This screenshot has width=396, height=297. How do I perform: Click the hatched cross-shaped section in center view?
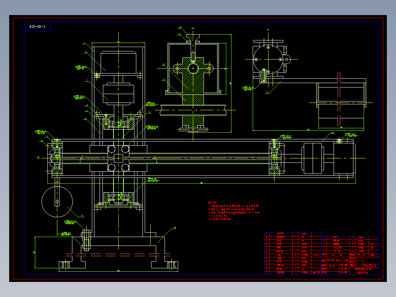pos(193,76)
